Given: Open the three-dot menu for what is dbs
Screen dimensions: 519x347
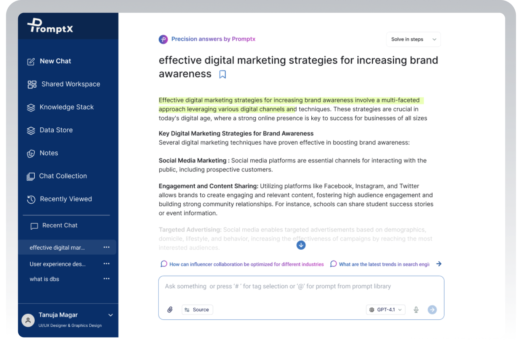Looking at the screenshot, I should (106, 279).
